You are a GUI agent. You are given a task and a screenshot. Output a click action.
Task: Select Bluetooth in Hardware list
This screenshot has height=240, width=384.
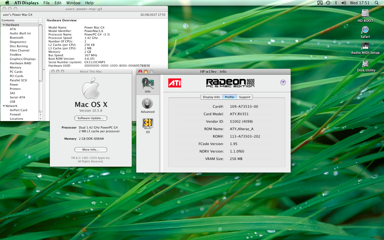coord(17,38)
